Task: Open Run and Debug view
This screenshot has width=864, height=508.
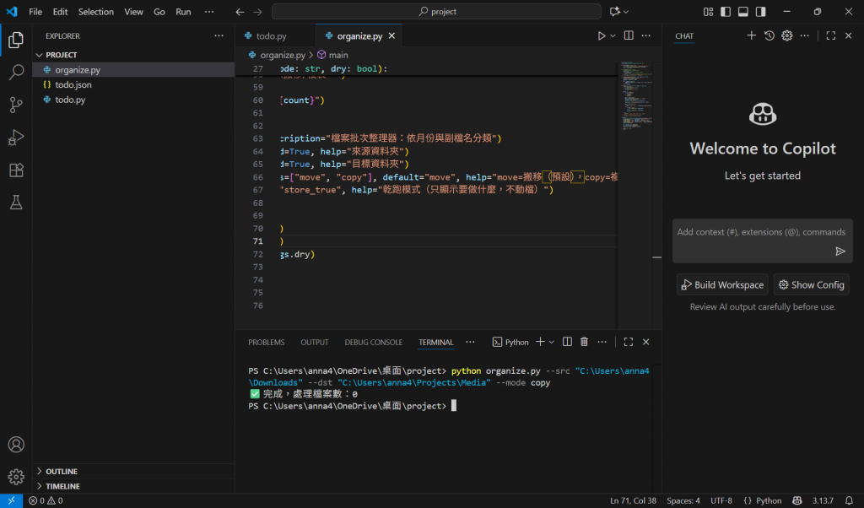Action: [x=16, y=138]
